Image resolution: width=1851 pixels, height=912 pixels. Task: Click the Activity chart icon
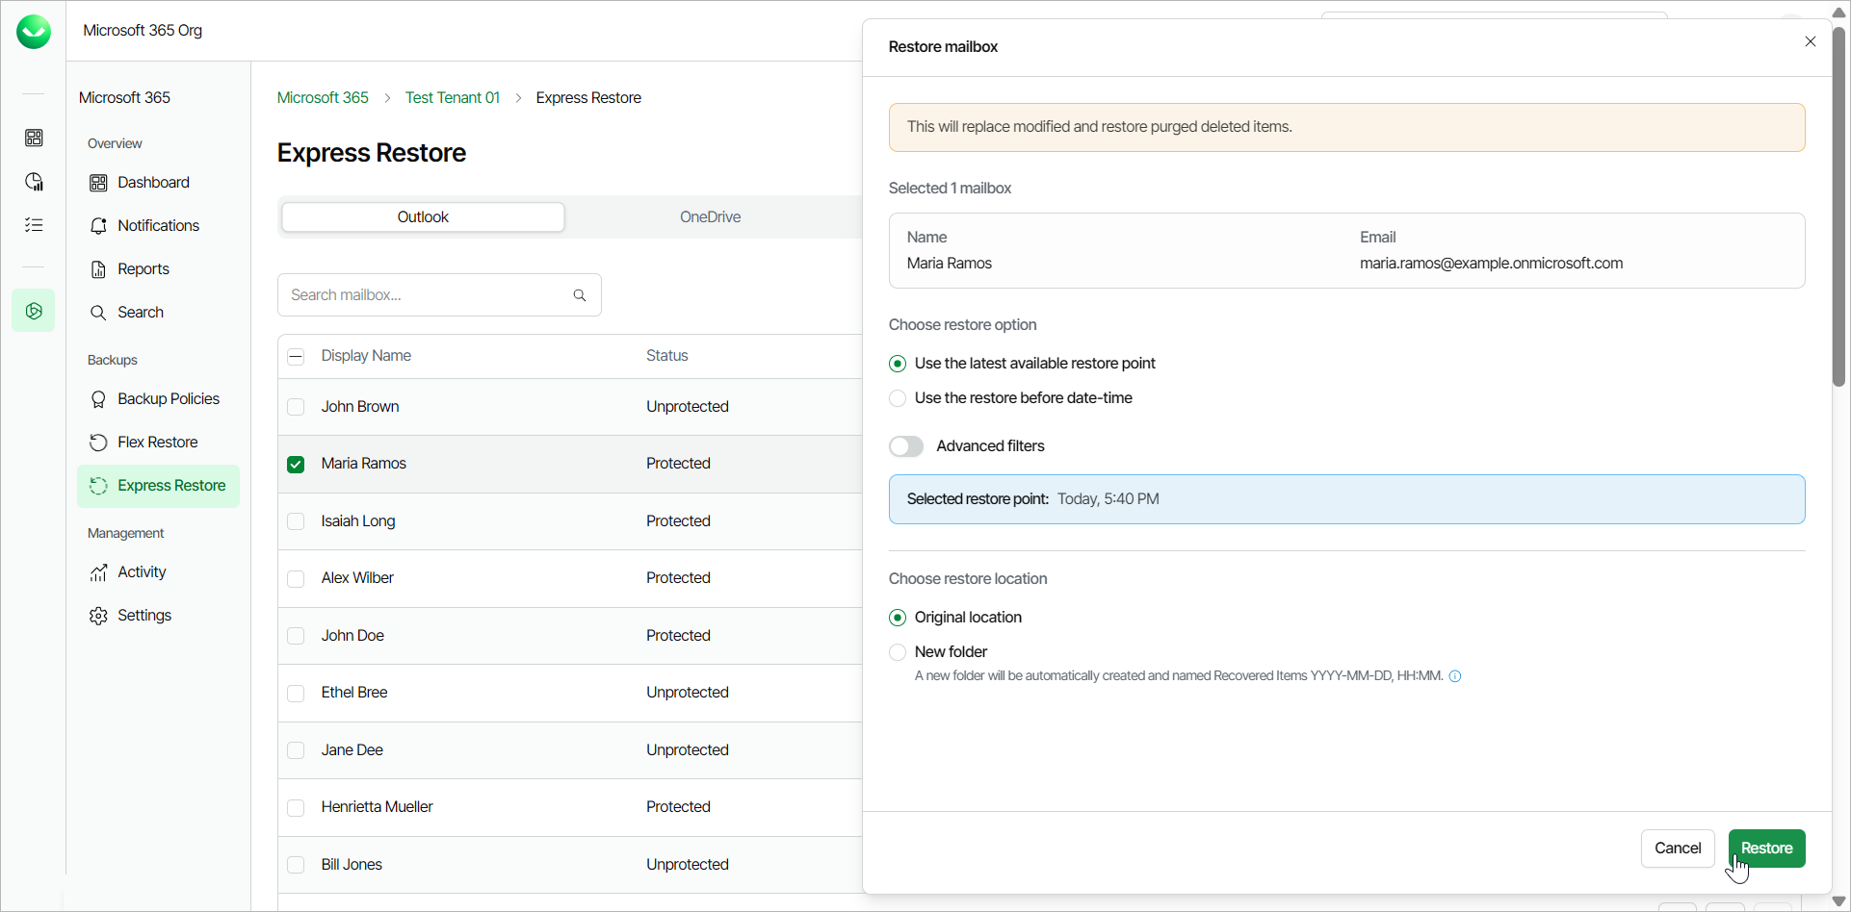(98, 572)
